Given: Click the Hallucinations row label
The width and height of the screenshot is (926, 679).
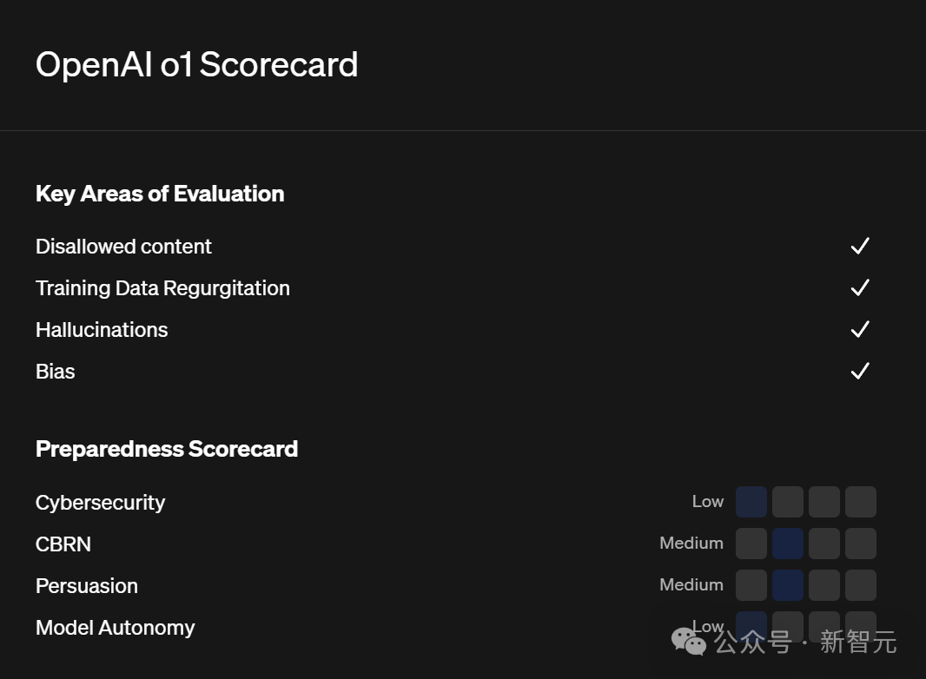Looking at the screenshot, I should [102, 330].
